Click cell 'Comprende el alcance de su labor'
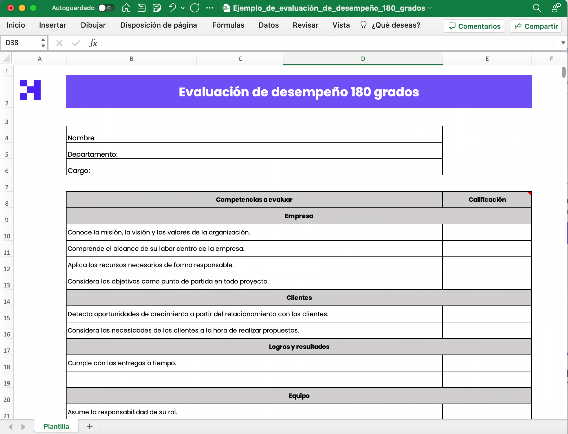This screenshot has height=434, width=568. pyautogui.click(x=254, y=249)
